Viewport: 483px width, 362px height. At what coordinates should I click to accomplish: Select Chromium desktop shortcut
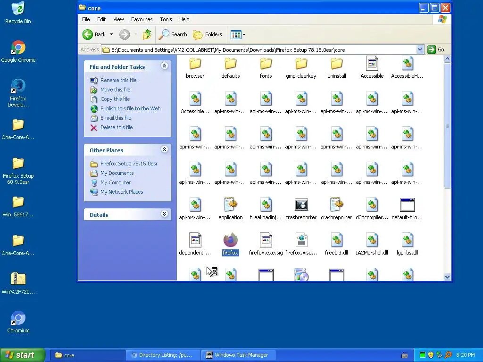point(18,321)
